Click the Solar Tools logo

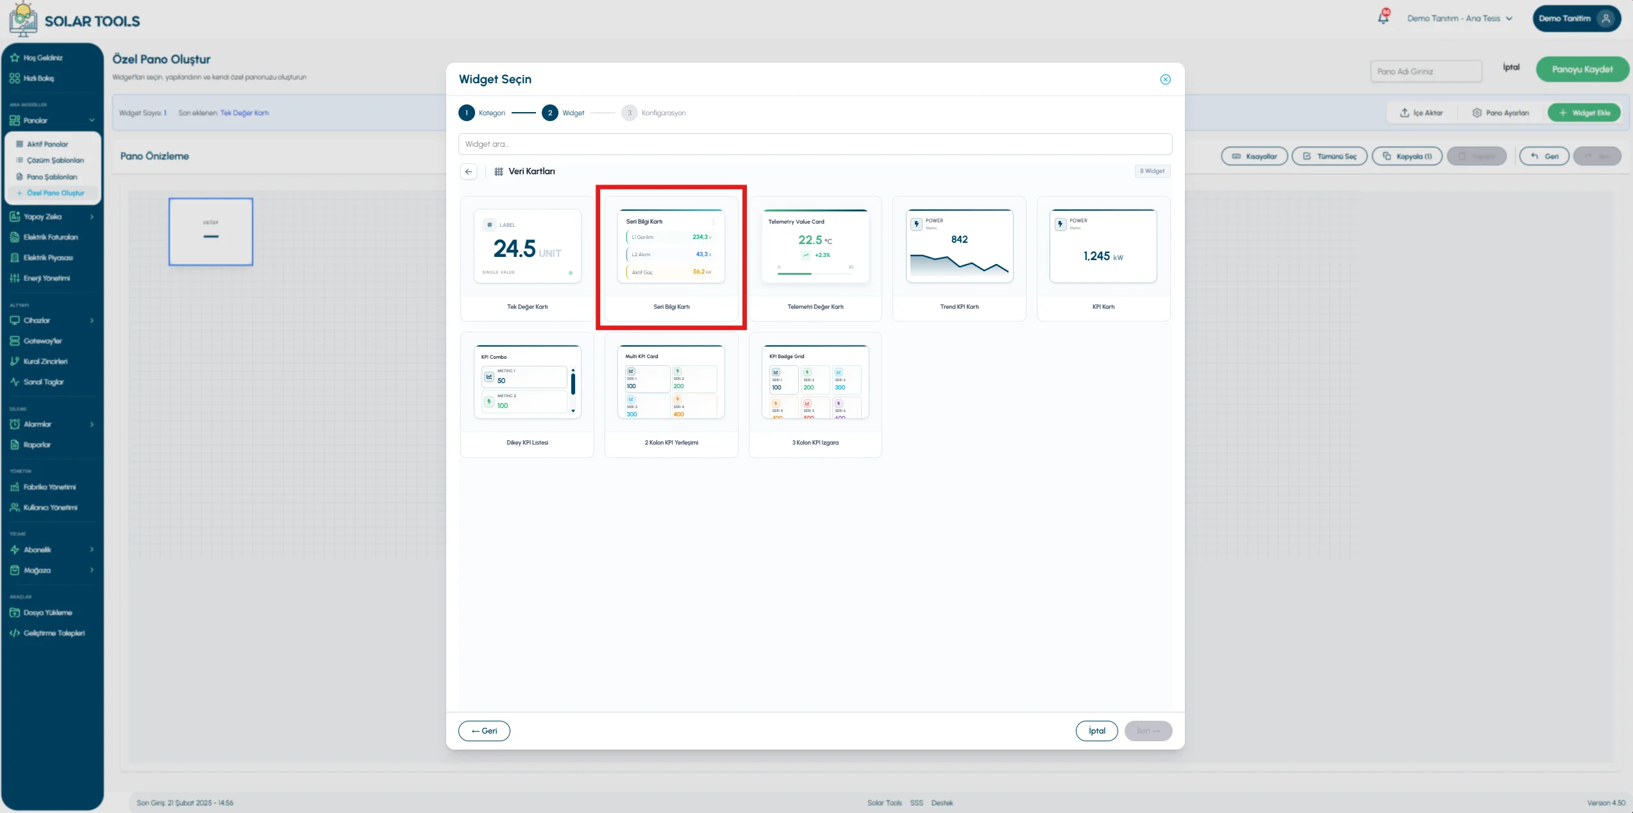(x=74, y=21)
